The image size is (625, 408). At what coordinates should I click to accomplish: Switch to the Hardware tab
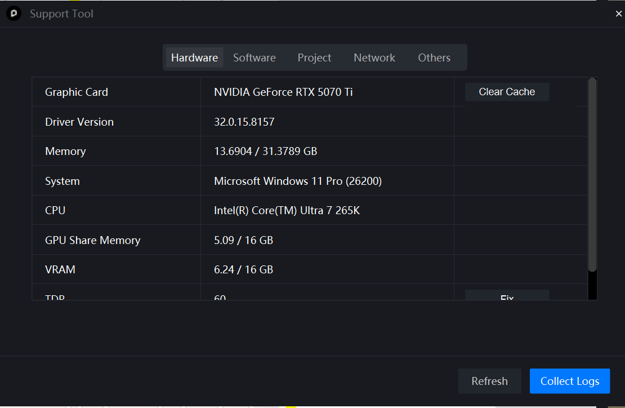pos(194,57)
